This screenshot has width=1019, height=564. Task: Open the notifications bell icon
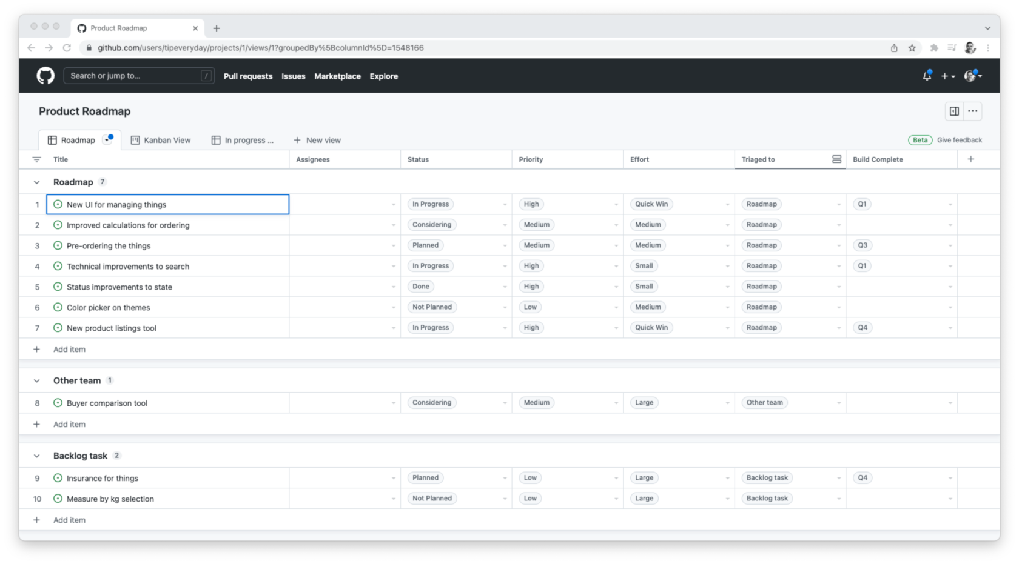pyautogui.click(x=926, y=75)
